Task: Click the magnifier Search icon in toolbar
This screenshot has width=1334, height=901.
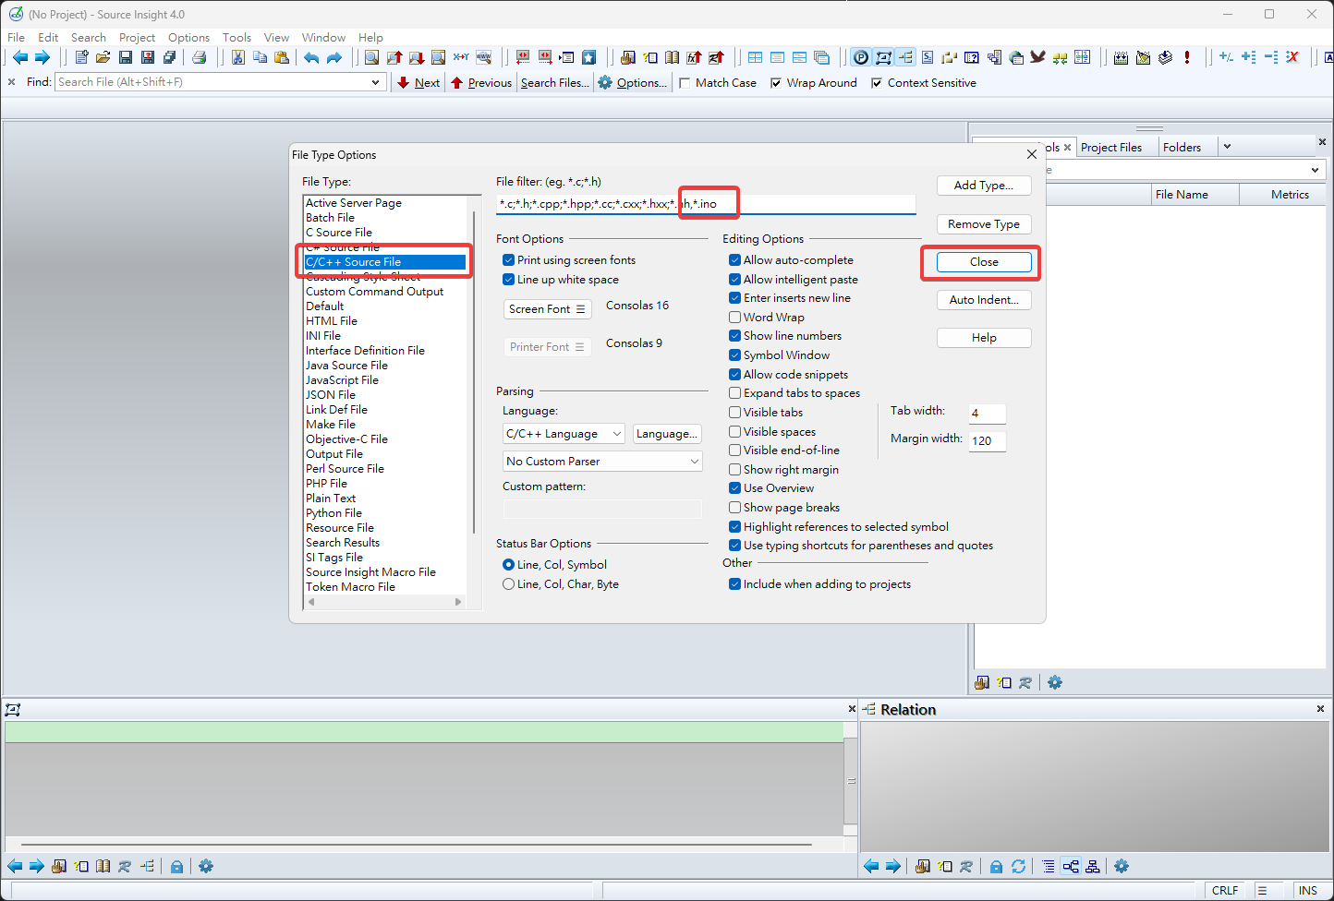Action: (x=371, y=57)
